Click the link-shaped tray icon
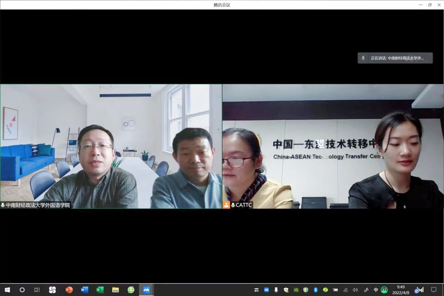 click(x=366, y=290)
